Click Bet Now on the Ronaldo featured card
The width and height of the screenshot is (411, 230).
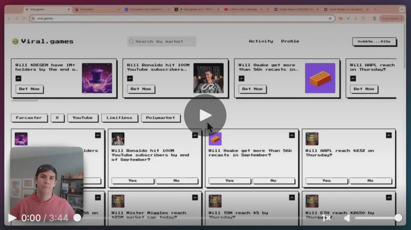click(x=141, y=89)
